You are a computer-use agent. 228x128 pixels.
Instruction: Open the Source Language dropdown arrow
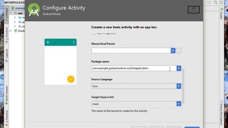click(x=179, y=86)
